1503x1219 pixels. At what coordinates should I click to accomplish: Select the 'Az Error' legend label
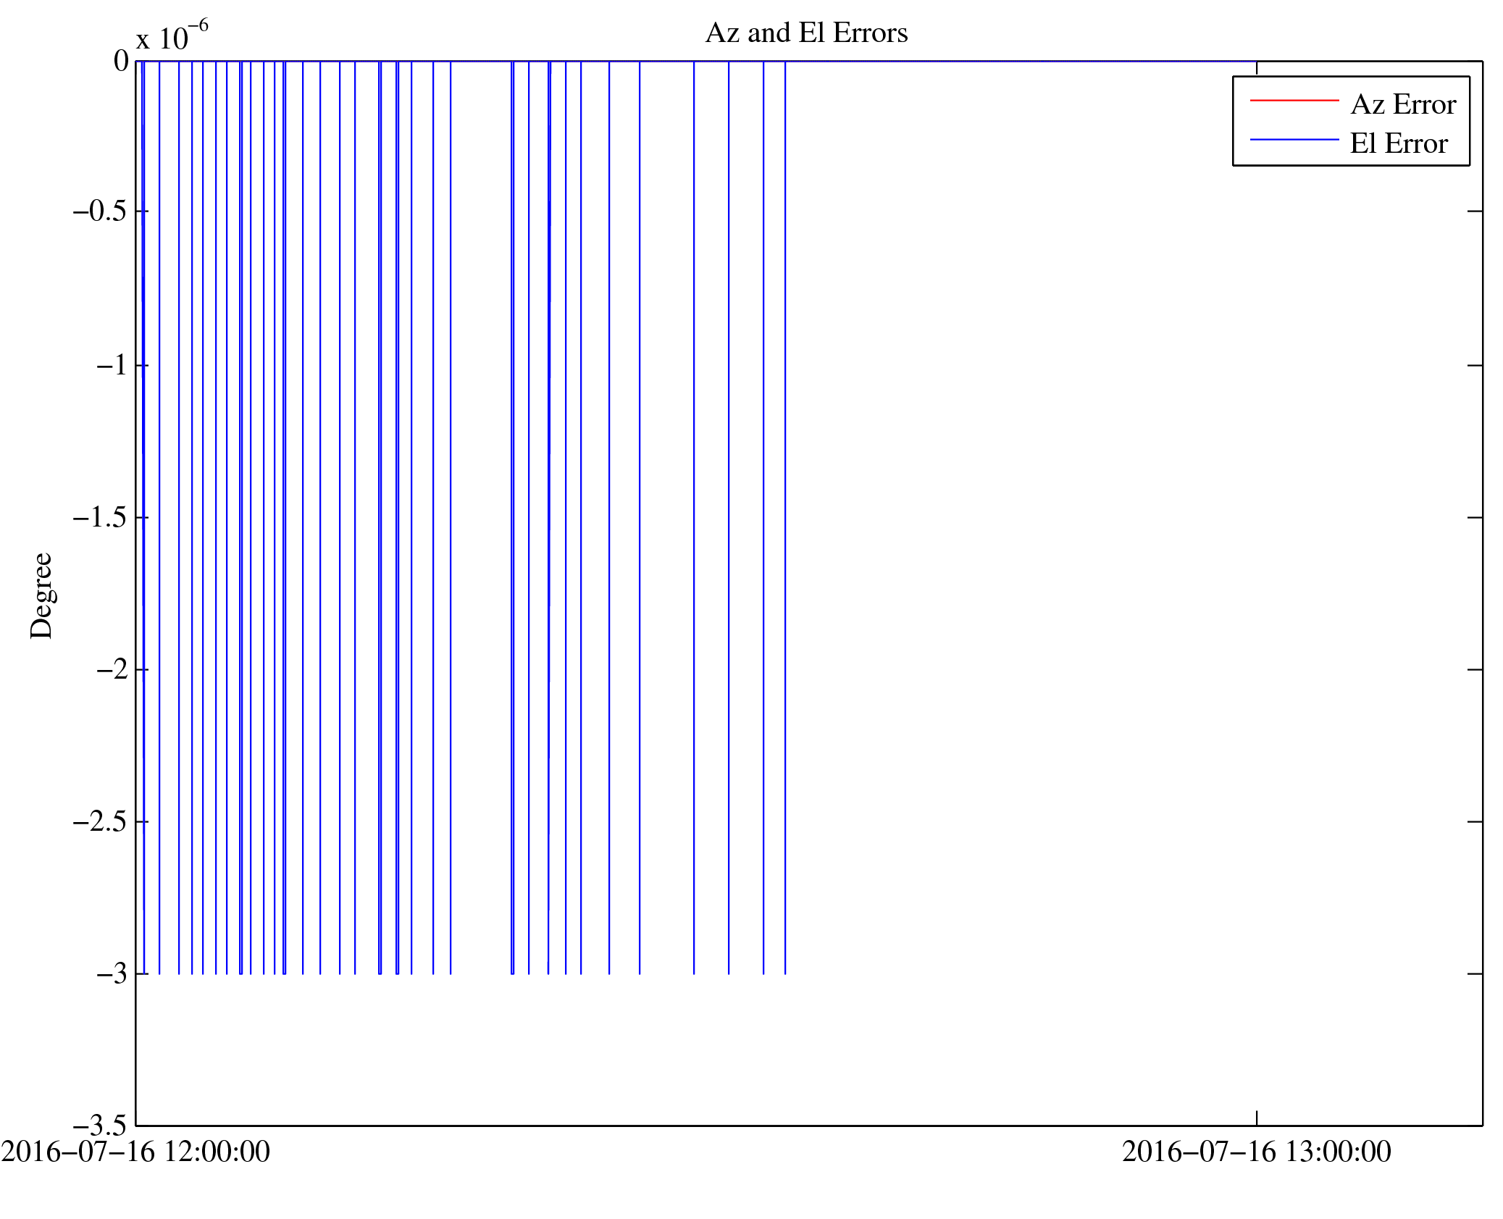(x=1402, y=105)
